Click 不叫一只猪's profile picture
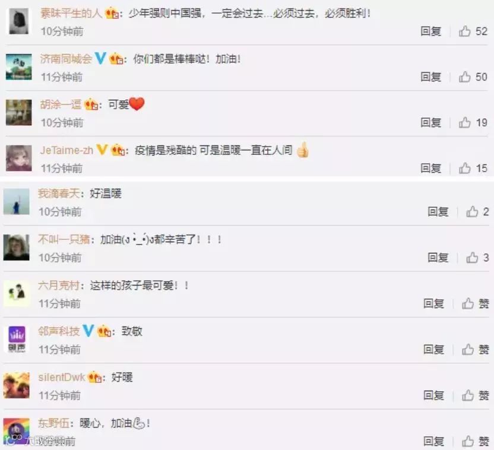The width and height of the screenshot is (494, 450). click(x=17, y=248)
